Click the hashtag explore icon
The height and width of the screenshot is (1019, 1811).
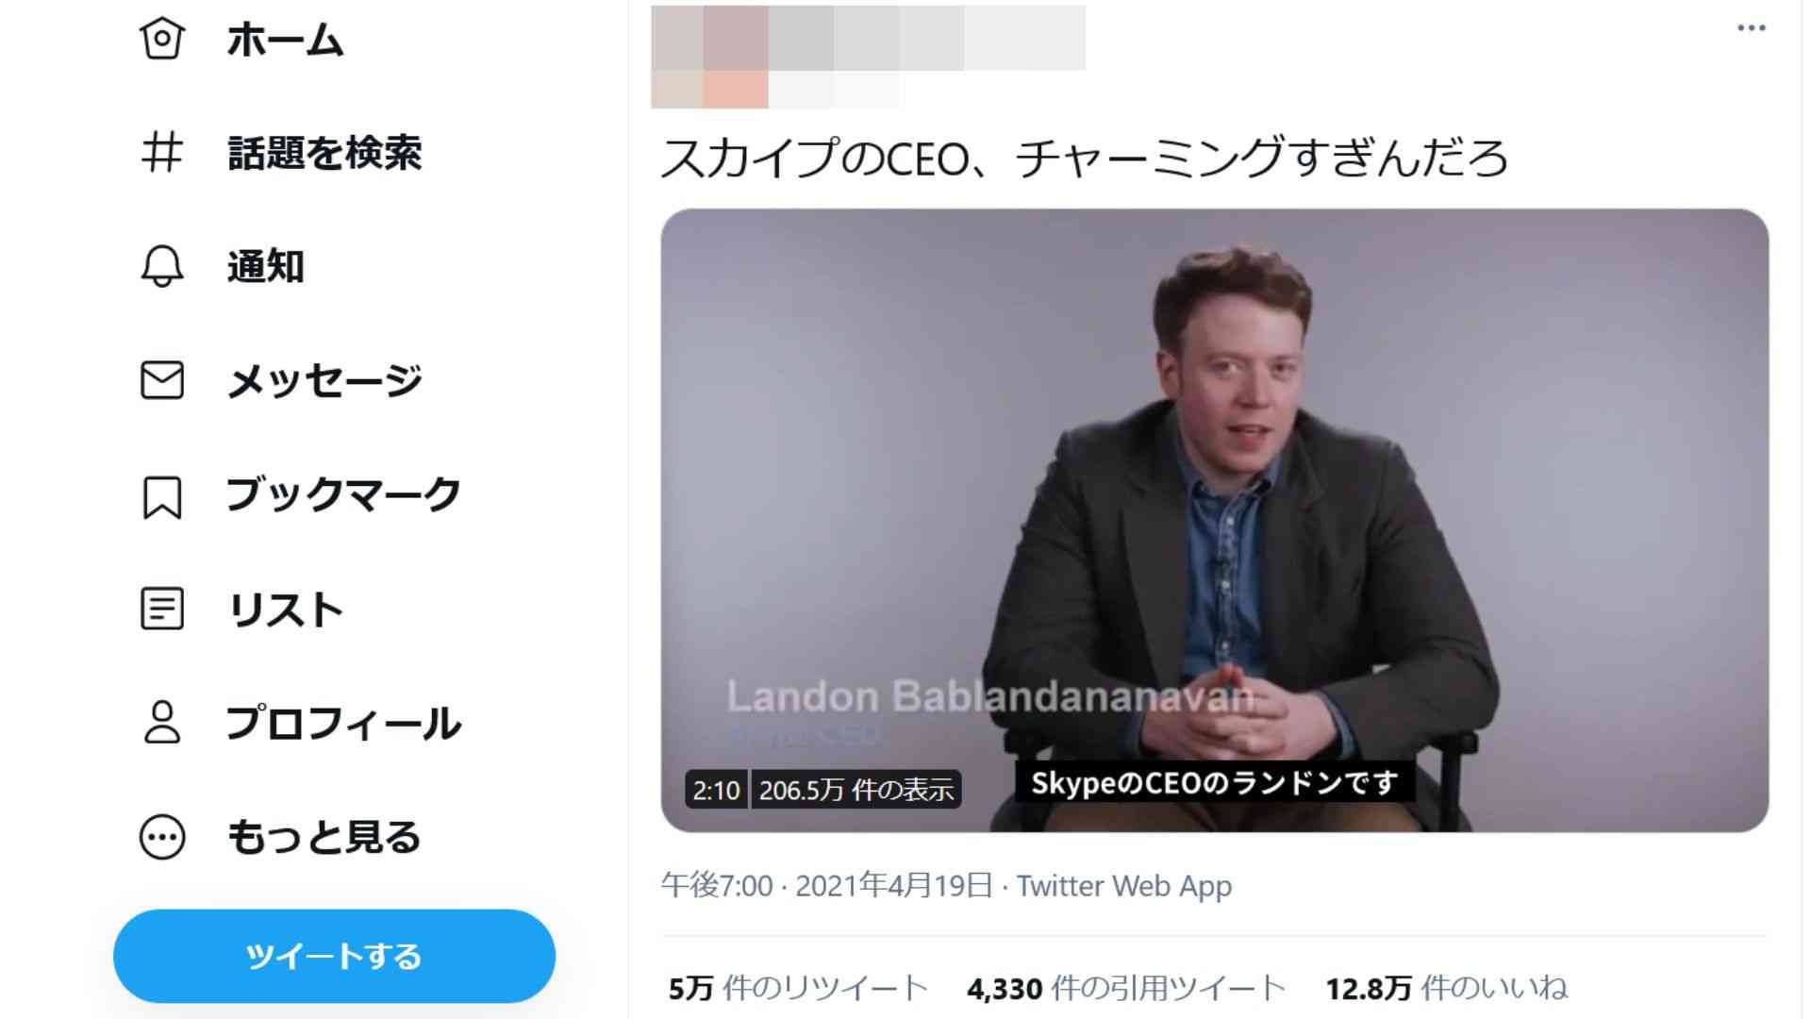(x=162, y=152)
